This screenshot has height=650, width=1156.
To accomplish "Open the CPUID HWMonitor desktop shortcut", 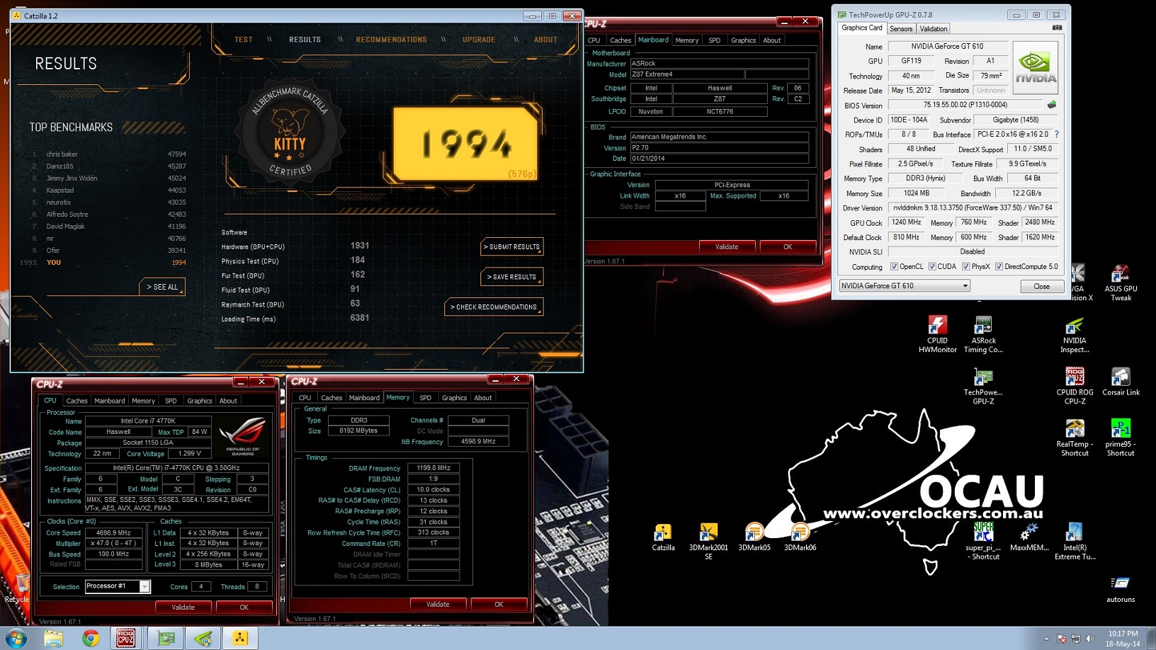I will coord(937,334).
